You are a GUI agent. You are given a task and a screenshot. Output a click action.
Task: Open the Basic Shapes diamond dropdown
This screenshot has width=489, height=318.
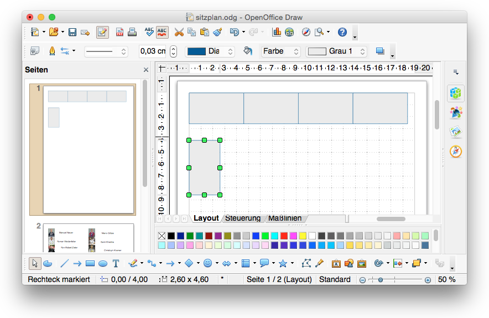point(198,263)
